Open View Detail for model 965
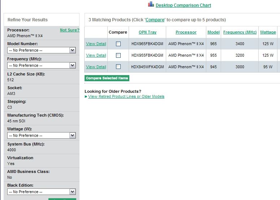This screenshot has width=280, height=200. click(x=96, y=44)
